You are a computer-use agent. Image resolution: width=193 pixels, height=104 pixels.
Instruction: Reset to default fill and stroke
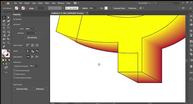tap(3, 57)
